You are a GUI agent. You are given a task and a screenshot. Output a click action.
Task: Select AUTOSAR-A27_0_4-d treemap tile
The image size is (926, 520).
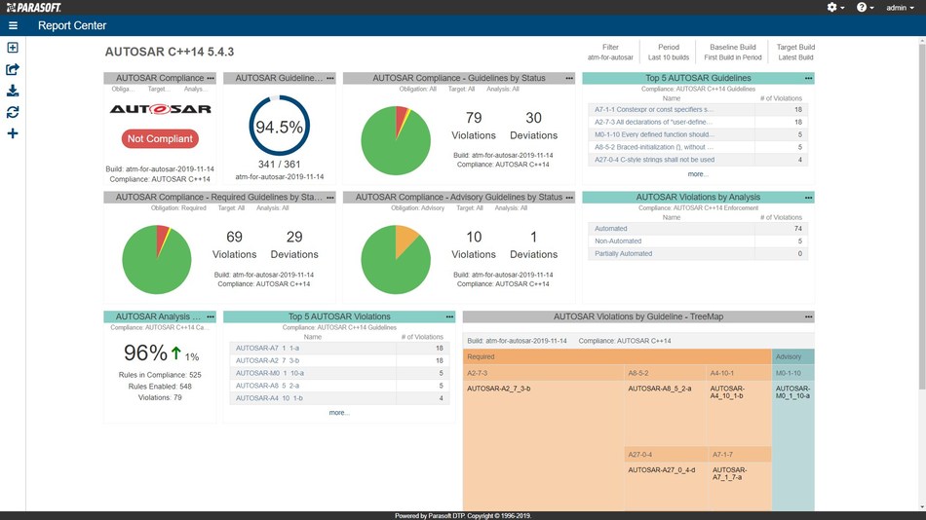click(x=666, y=486)
